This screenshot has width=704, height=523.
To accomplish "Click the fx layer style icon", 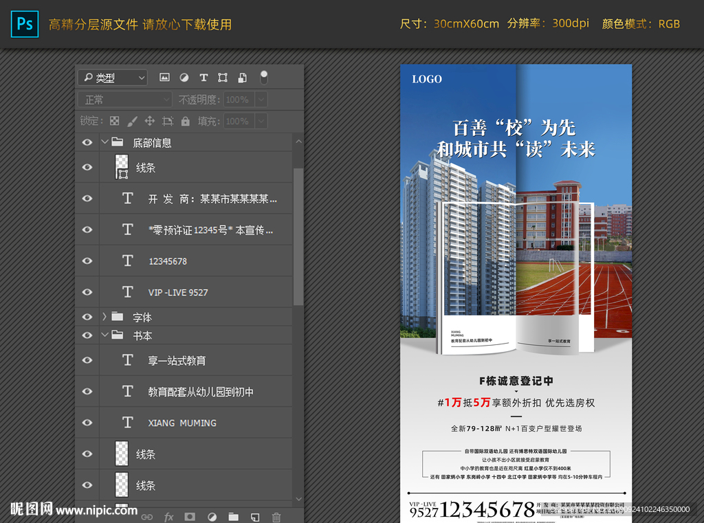I will coord(168,517).
